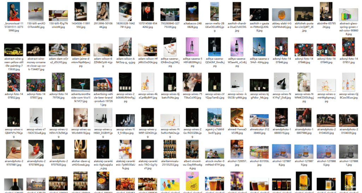
Task: Select the agent-j-c7dAh9bo97g.jpg thumbnail
Action: click(x=215, y=117)
